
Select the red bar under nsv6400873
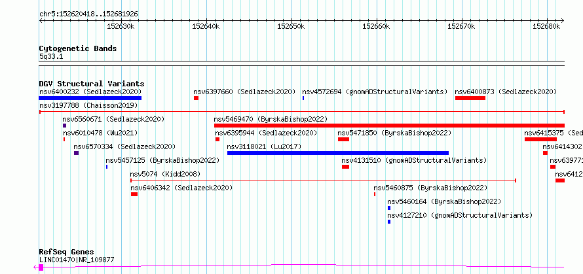coord(470,98)
